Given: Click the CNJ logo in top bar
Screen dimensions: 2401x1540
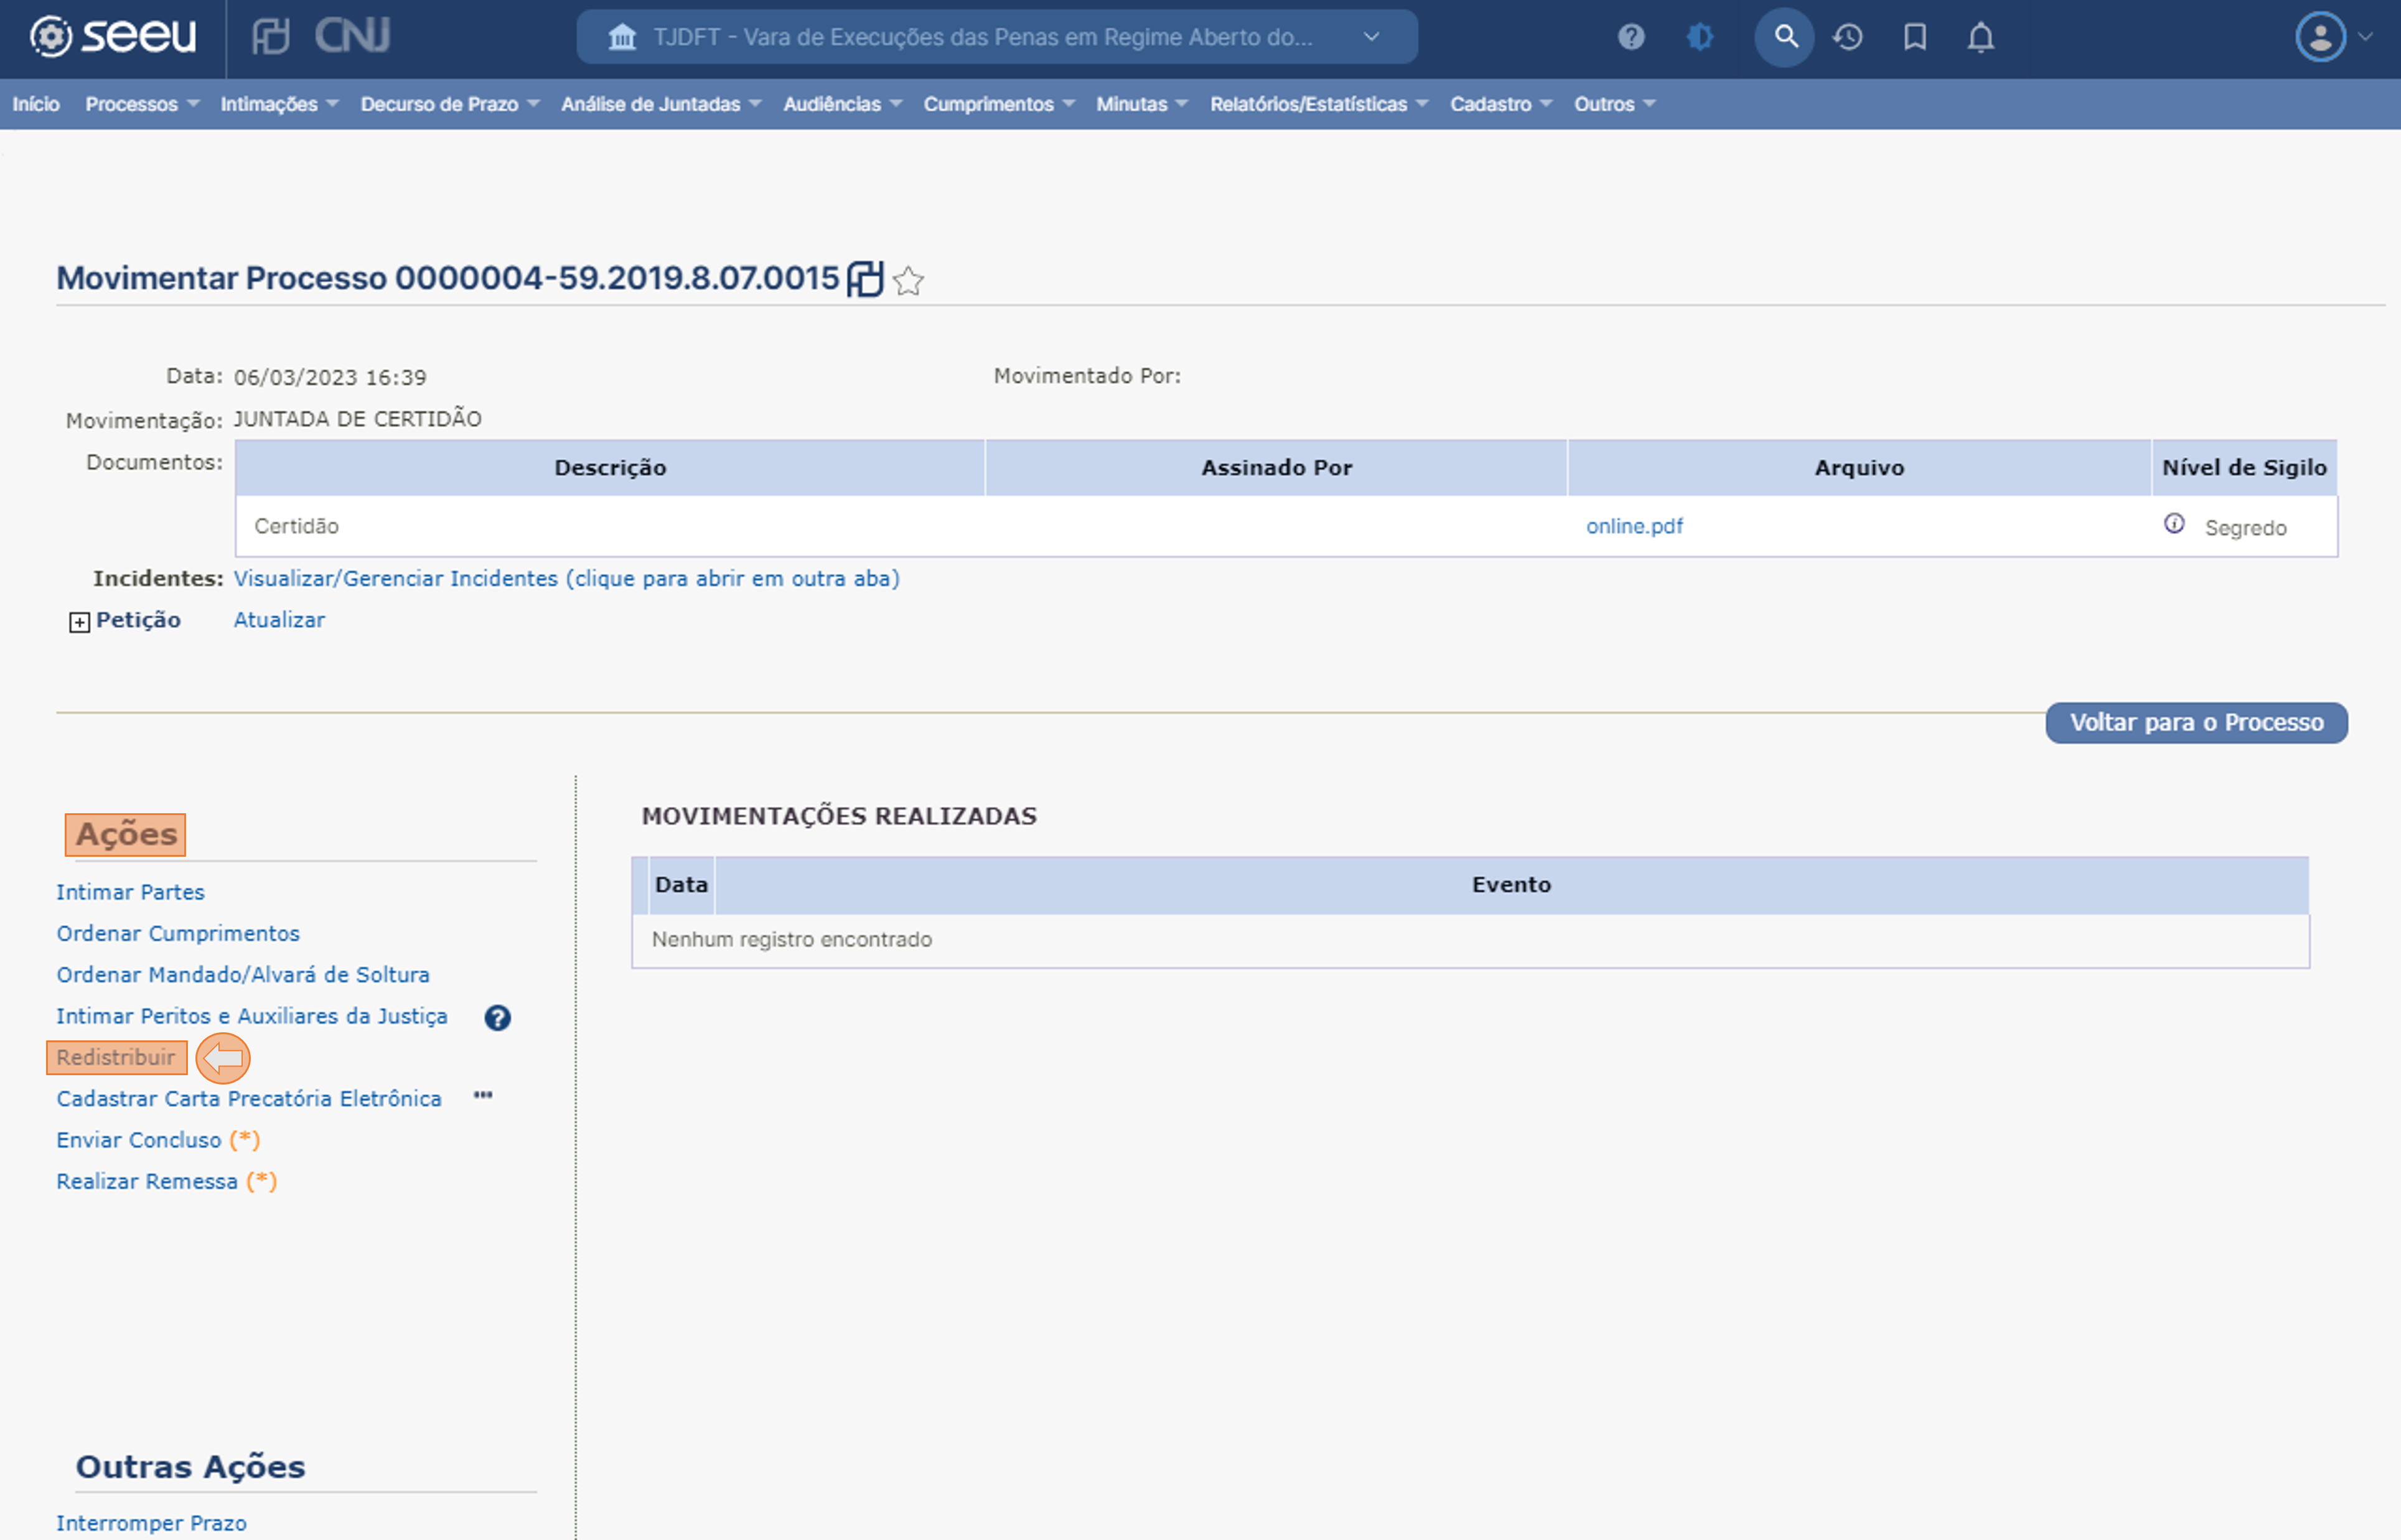Looking at the screenshot, I should point(351,36).
